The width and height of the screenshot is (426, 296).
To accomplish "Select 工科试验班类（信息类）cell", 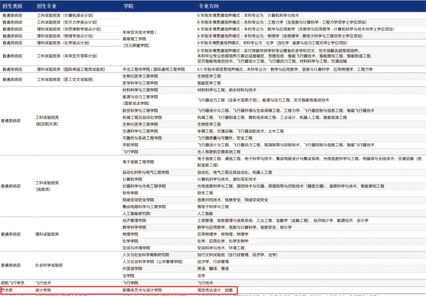I will [x=47, y=186].
